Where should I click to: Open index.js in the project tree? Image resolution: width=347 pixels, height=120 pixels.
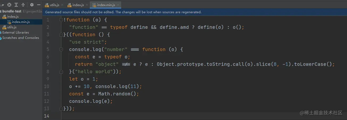(13, 17)
